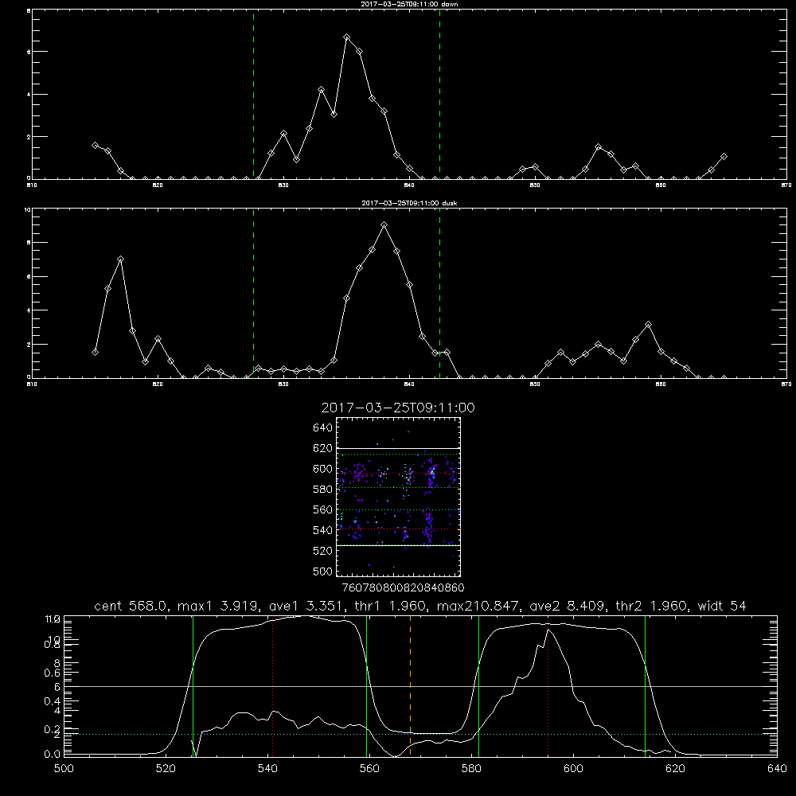Click the right green dashed line in dawn plot

(x=439, y=95)
